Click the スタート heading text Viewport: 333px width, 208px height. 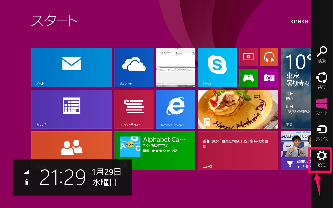(x=54, y=21)
